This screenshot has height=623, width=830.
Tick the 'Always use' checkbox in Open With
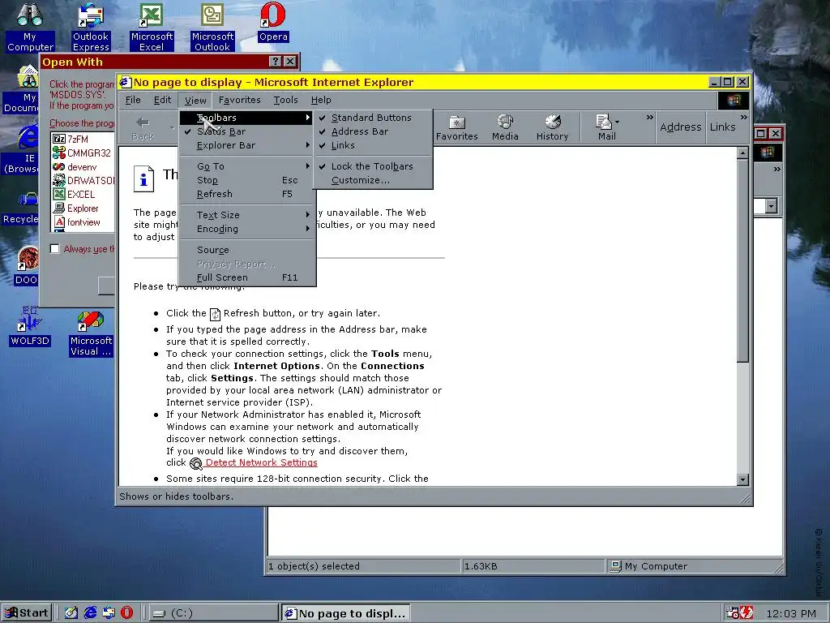coord(54,248)
